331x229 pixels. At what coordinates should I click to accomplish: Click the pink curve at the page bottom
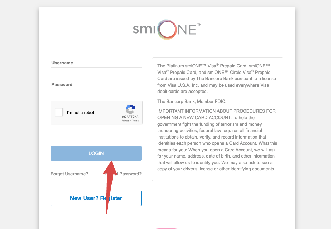tap(166, 228)
